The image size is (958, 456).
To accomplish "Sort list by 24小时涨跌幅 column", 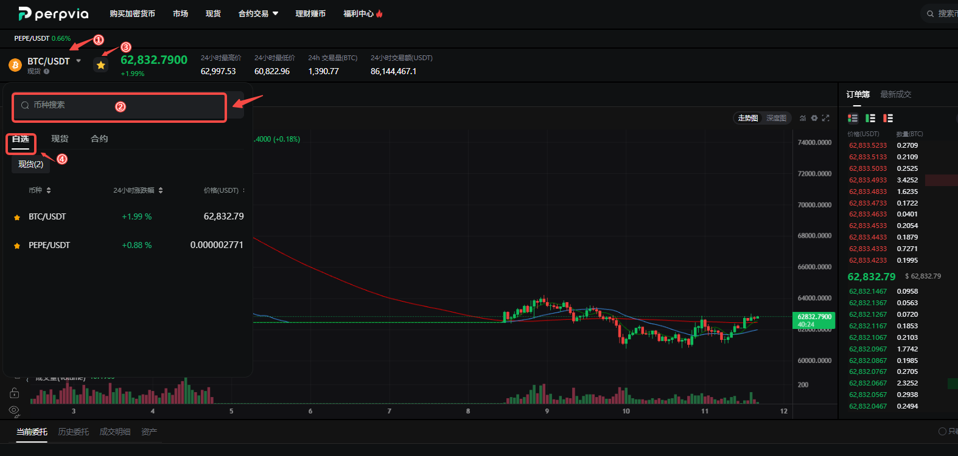I will (x=138, y=190).
